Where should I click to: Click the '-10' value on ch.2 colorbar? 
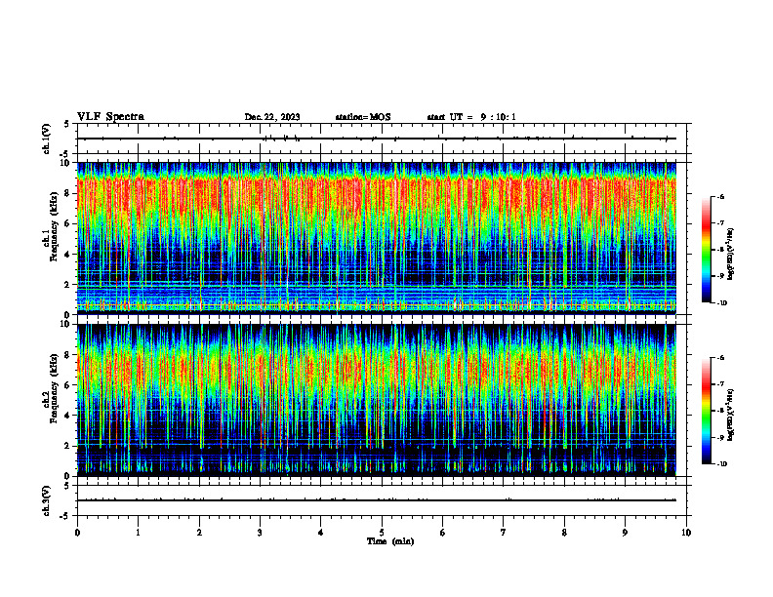click(721, 463)
